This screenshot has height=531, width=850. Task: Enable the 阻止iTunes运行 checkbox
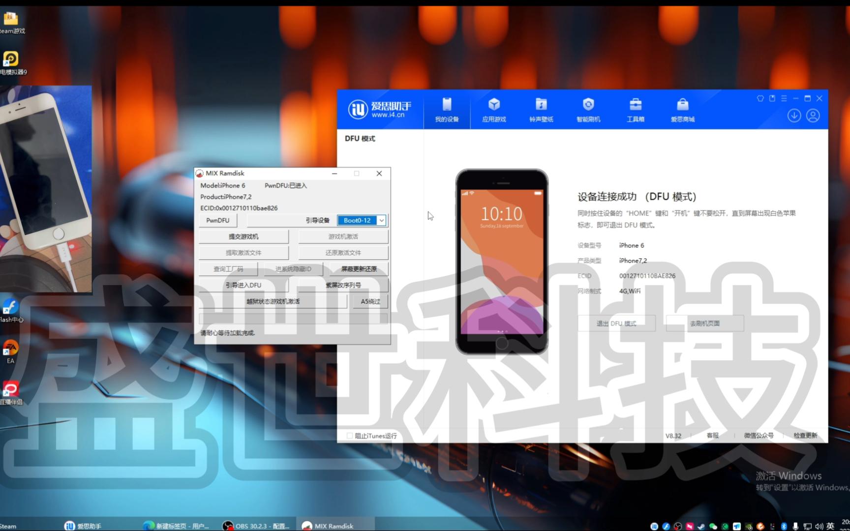click(x=349, y=436)
